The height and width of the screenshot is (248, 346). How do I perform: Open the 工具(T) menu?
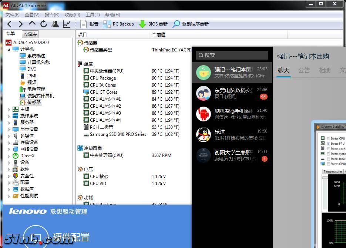coord(93,14)
